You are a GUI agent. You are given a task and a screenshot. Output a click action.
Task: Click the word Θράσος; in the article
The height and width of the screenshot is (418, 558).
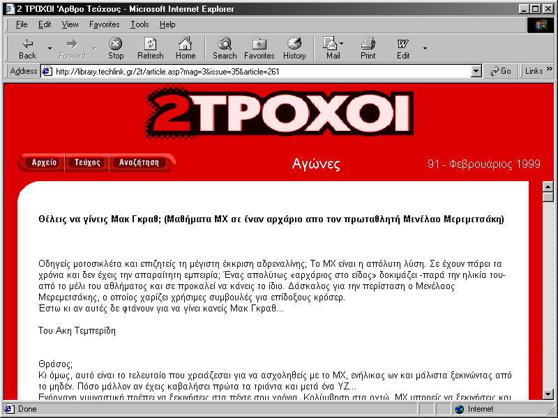(x=56, y=364)
